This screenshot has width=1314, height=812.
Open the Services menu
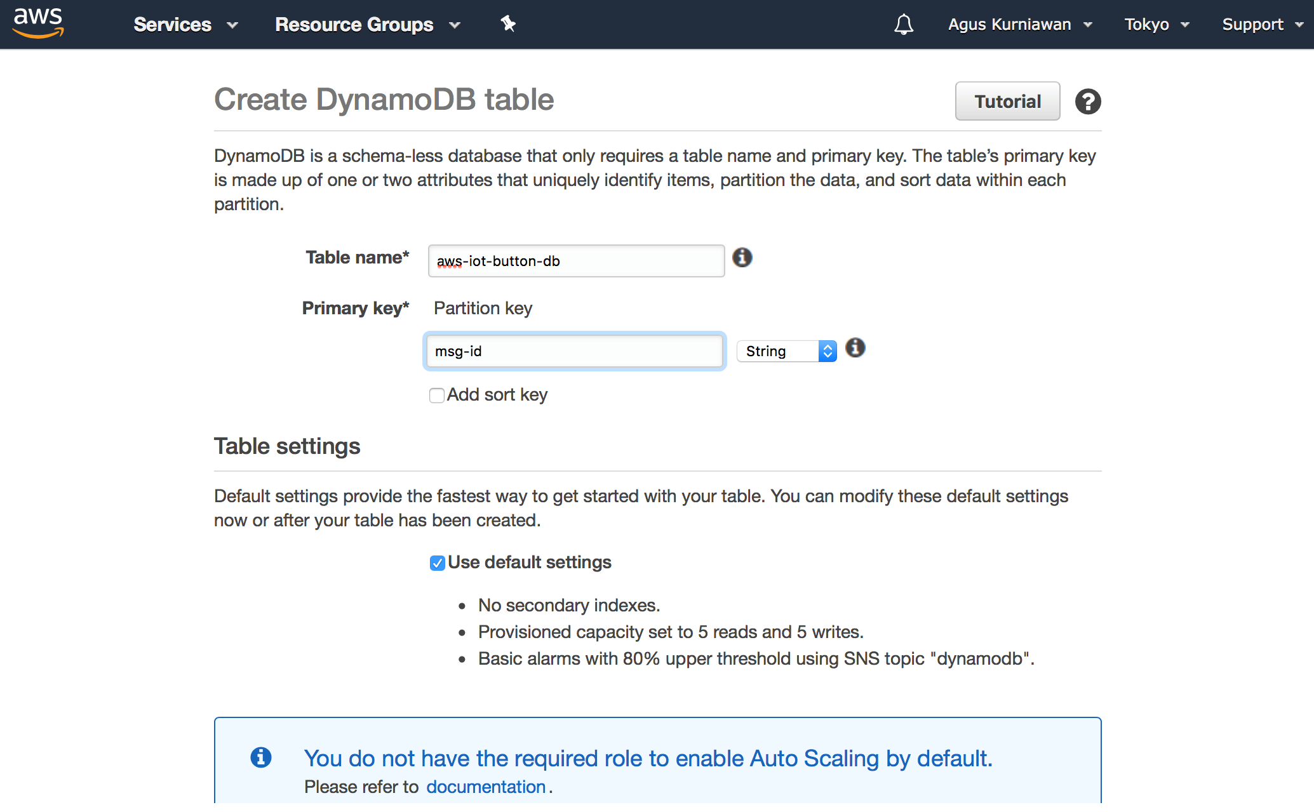point(185,25)
